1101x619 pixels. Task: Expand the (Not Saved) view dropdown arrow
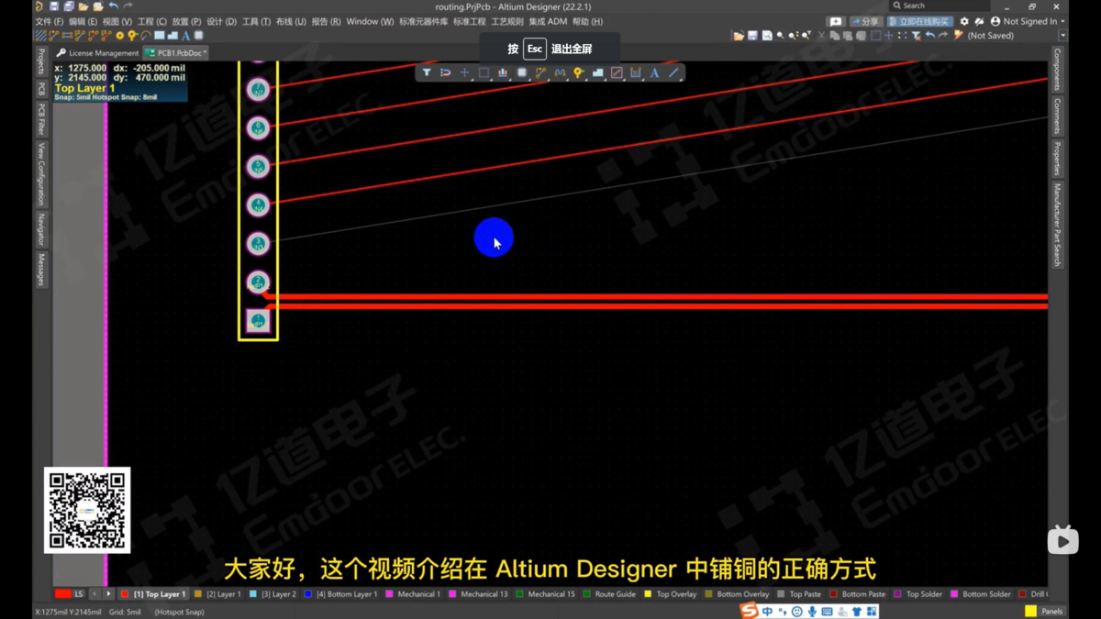click(x=1062, y=36)
